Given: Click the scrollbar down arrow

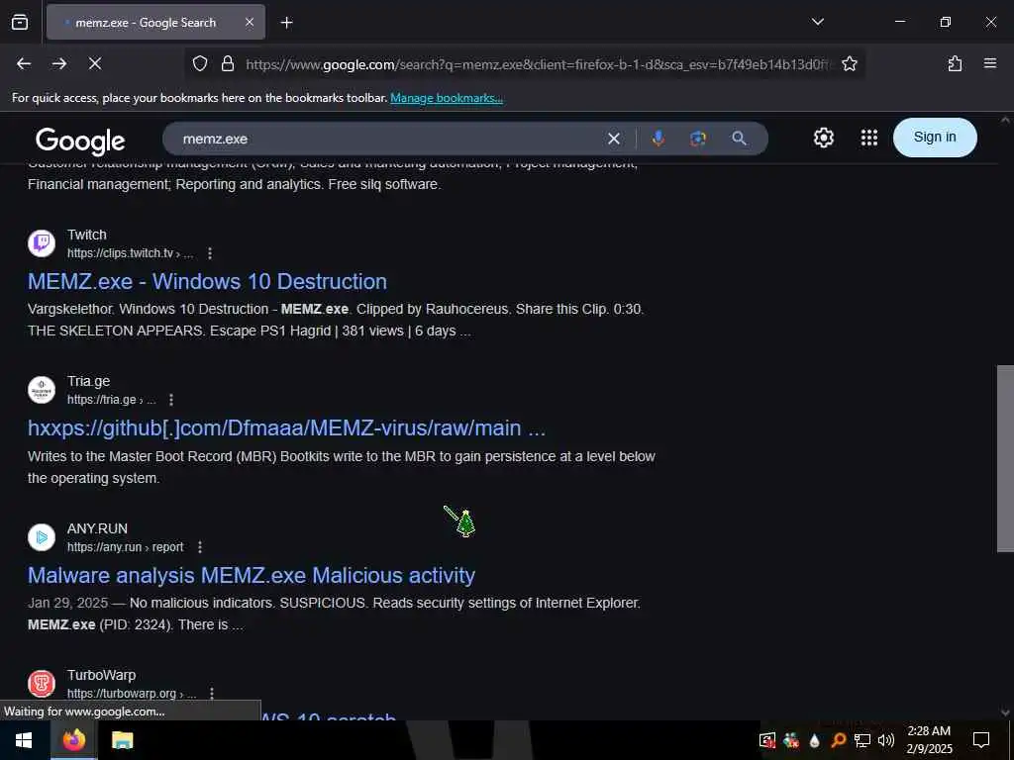Looking at the screenshot, I should 1005,712.
